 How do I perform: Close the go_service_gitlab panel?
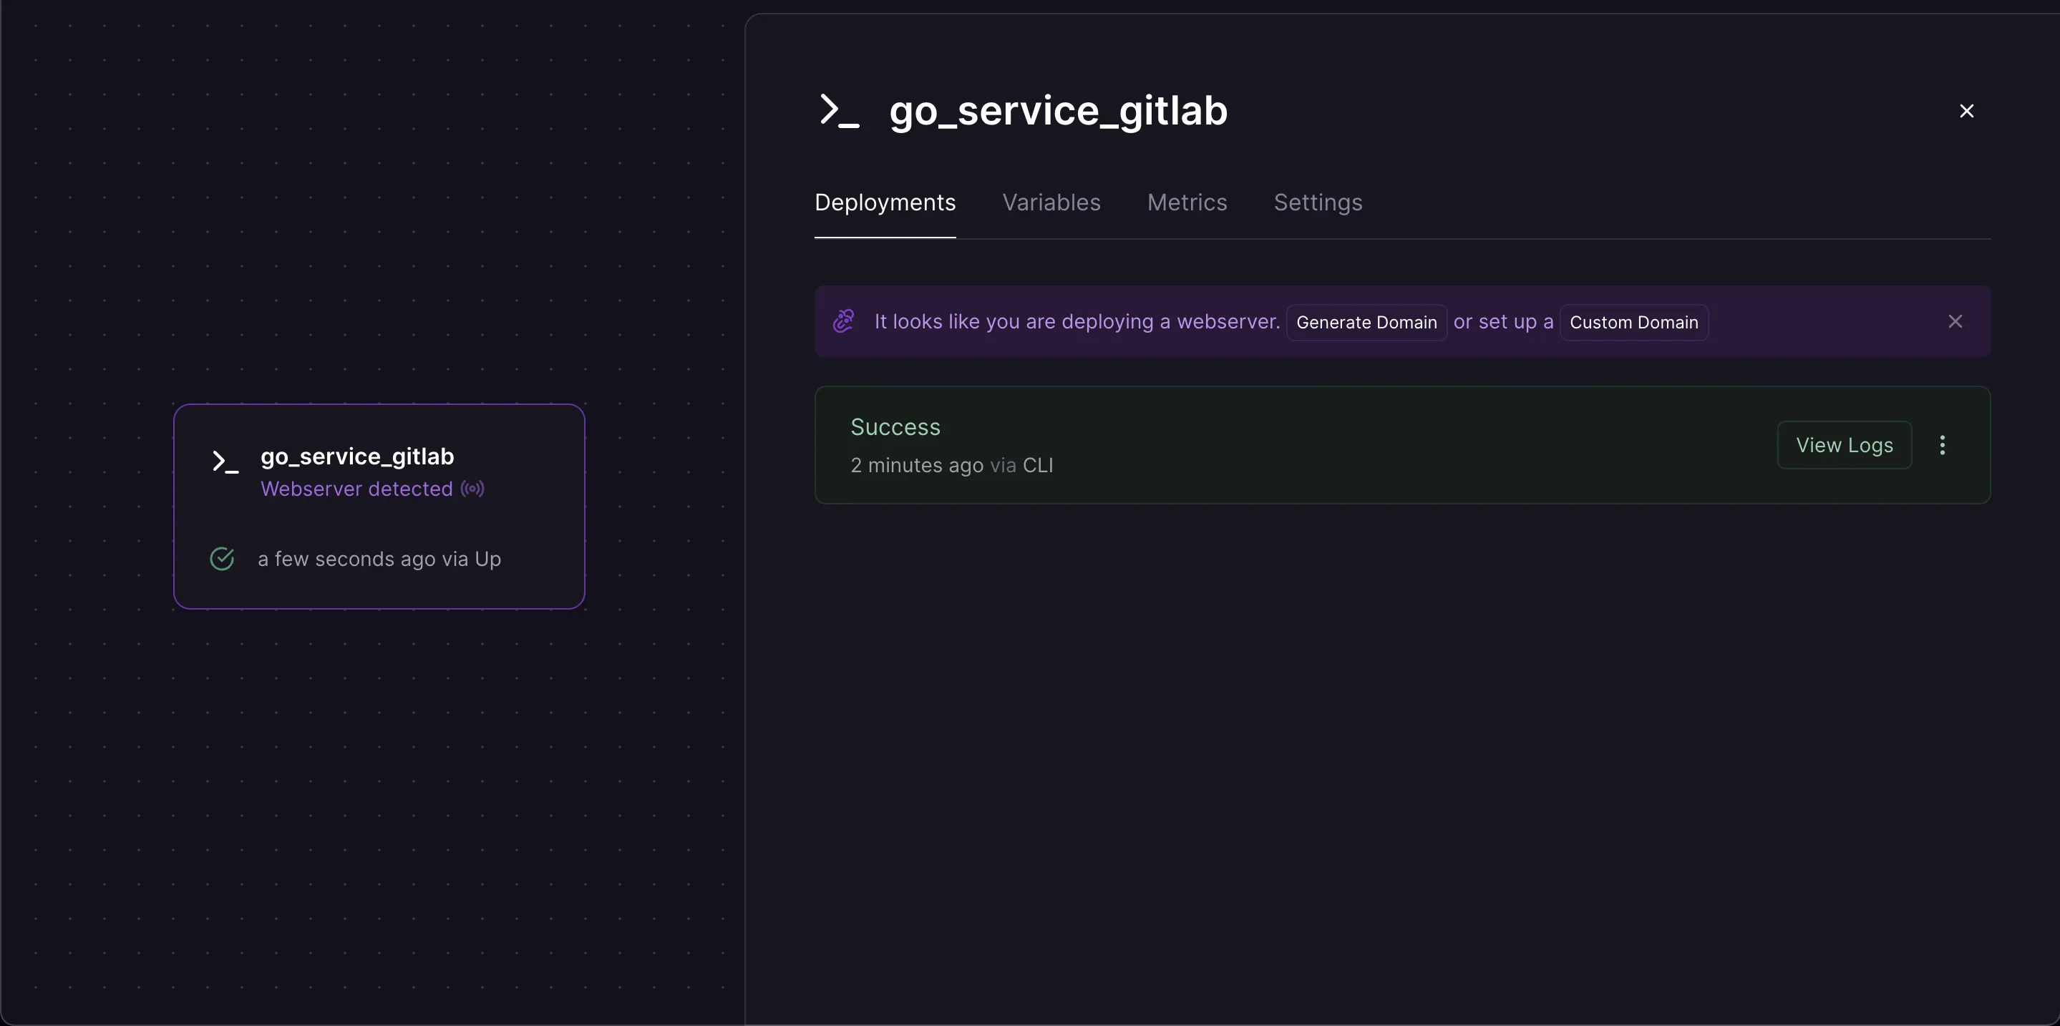1966,111
